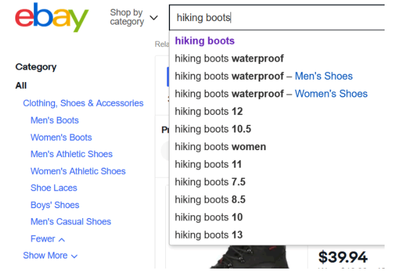Click the All category filter
This screenshot has height=275, width=411.
(x=21, y=86)
